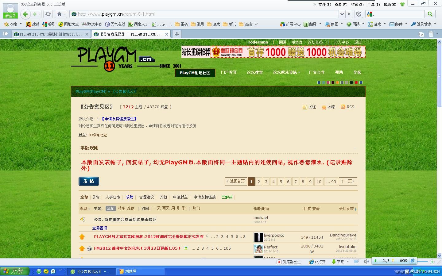Viewport: 442px width, 276px height.
Task: Expand the 收藏 favorites dropdown arrow
Action: [21, 24]
